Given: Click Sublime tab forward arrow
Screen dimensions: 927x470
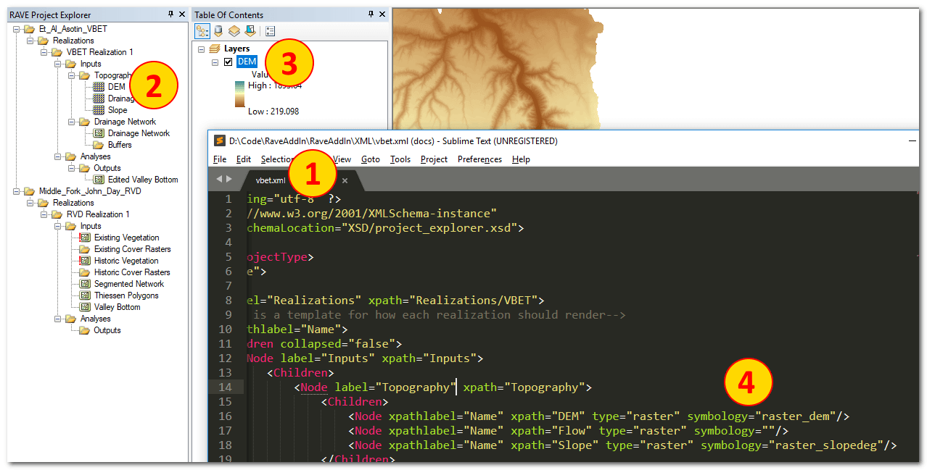Looking at the screenshot, I should coord(229,179).
